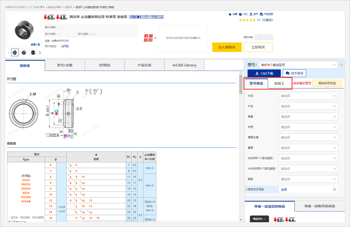Click the 对比 compare icon
The image size is (350, 227).
(240, 14)
